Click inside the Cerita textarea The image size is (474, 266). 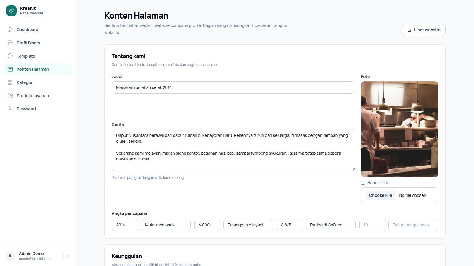233,150
